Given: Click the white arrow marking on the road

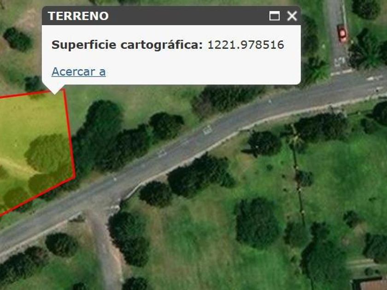Looking at the screenshot, I should 207,130.
